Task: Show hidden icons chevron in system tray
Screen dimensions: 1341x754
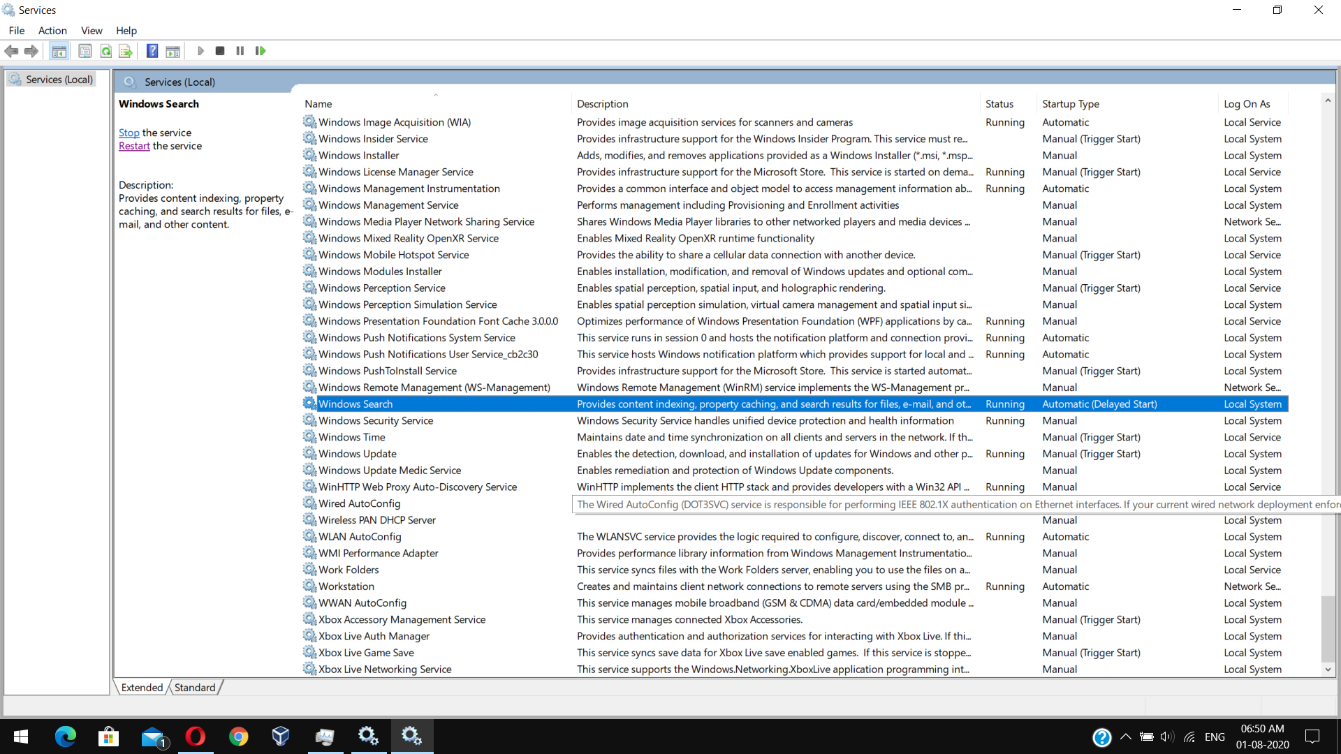Action: (x=1125, y=737)
